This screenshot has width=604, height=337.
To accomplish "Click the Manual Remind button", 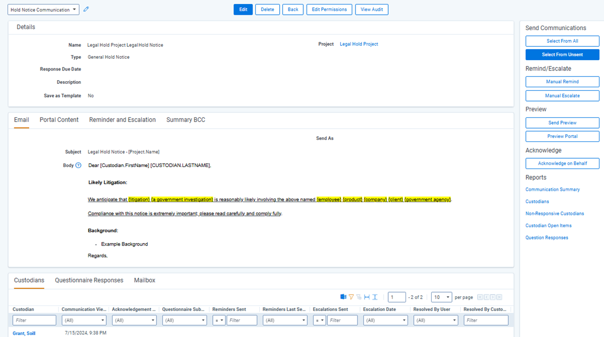I will coord(563,82).
